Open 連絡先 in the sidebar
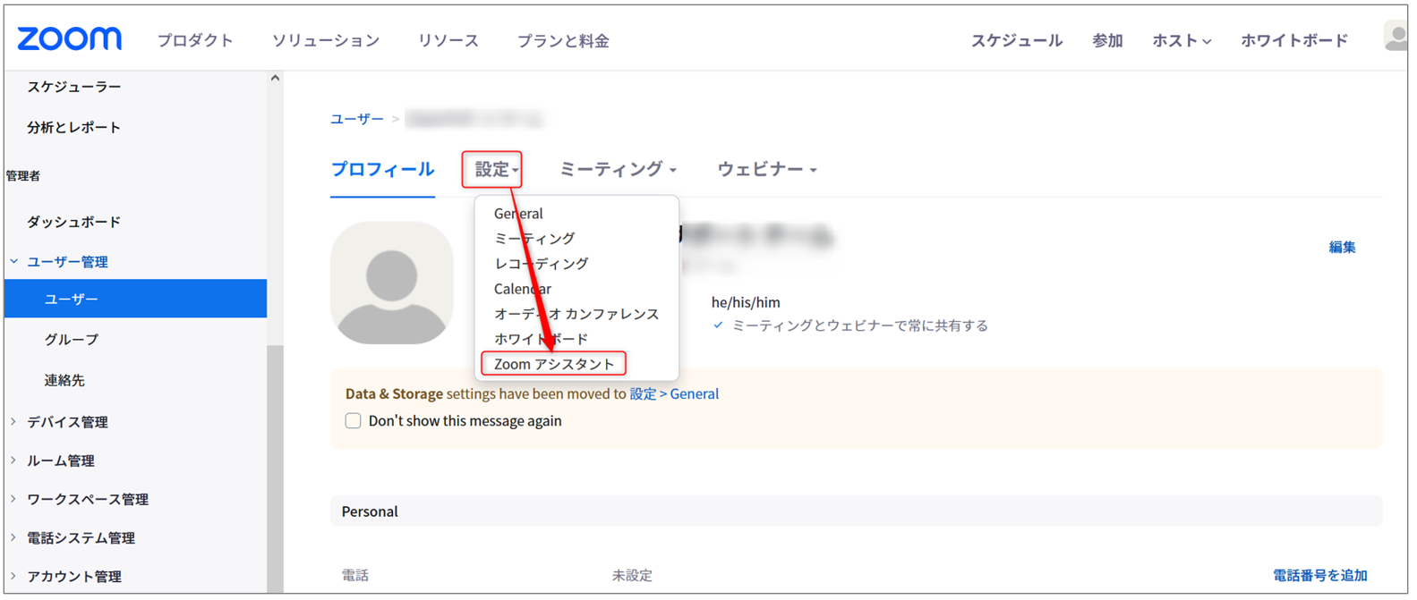This screenshot has height=600, width=1417. (x=64, y=380)
